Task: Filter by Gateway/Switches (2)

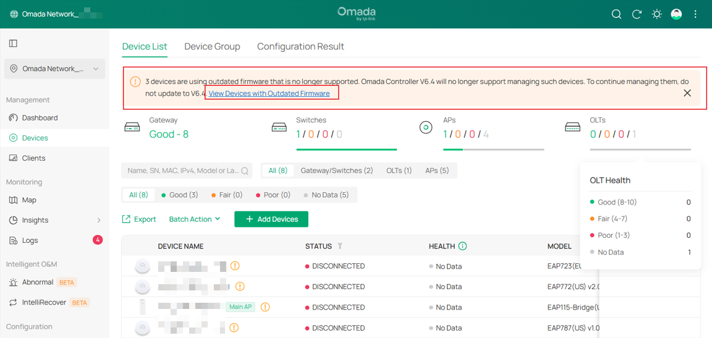Action: tap(336, 171)
